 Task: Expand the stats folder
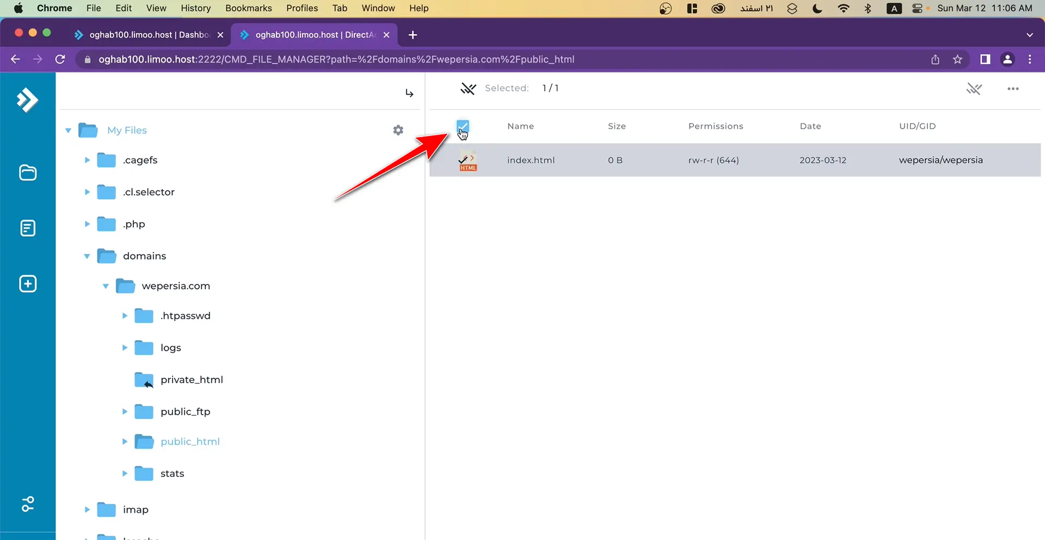click(x=125, y=474)
